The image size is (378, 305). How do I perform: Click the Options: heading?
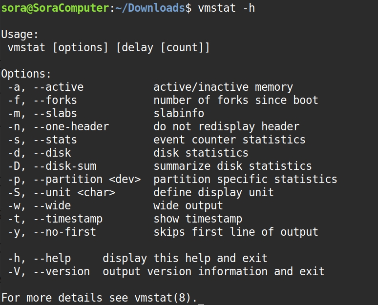[x=26, y=74]
